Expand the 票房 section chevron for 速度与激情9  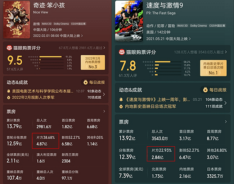226,121
